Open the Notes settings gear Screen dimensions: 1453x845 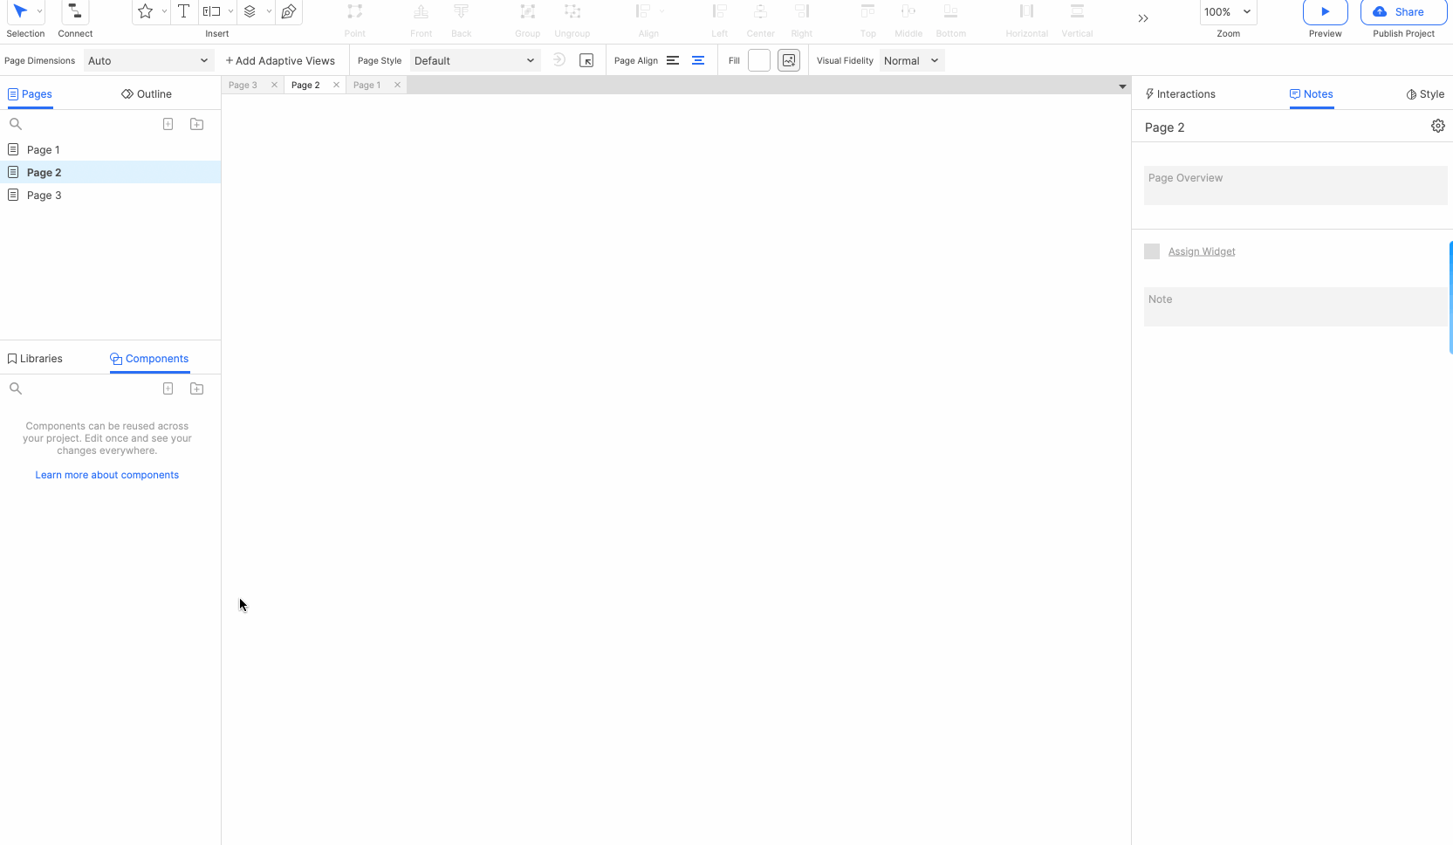[1437, 127]
